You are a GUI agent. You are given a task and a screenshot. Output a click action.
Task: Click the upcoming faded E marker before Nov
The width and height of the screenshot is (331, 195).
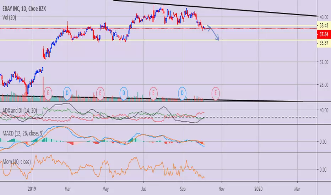coord(216,93)
